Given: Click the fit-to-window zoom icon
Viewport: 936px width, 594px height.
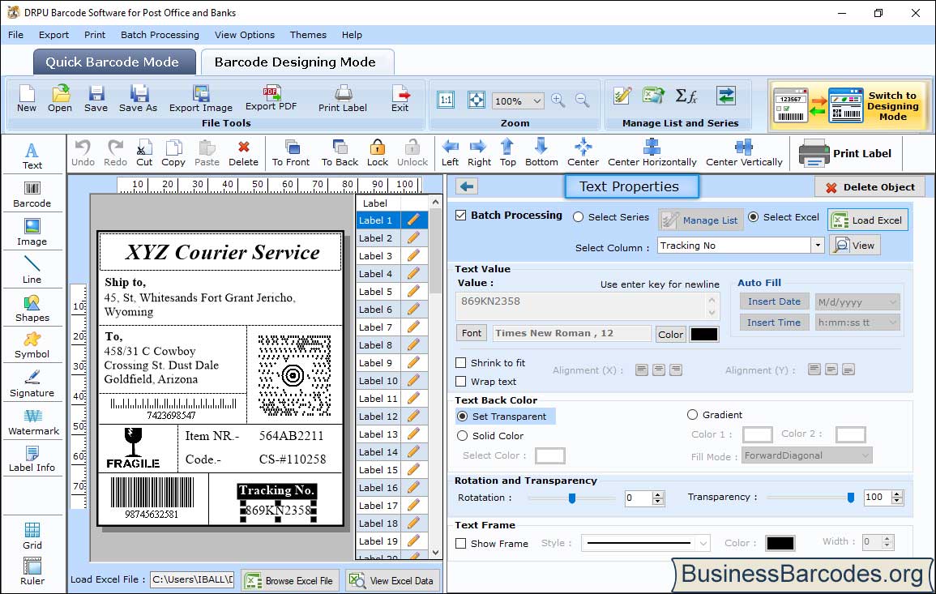Looking at the screenshot, I should 477,100.
